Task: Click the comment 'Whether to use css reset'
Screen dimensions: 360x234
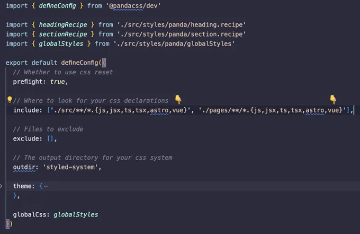Action: 63,72
